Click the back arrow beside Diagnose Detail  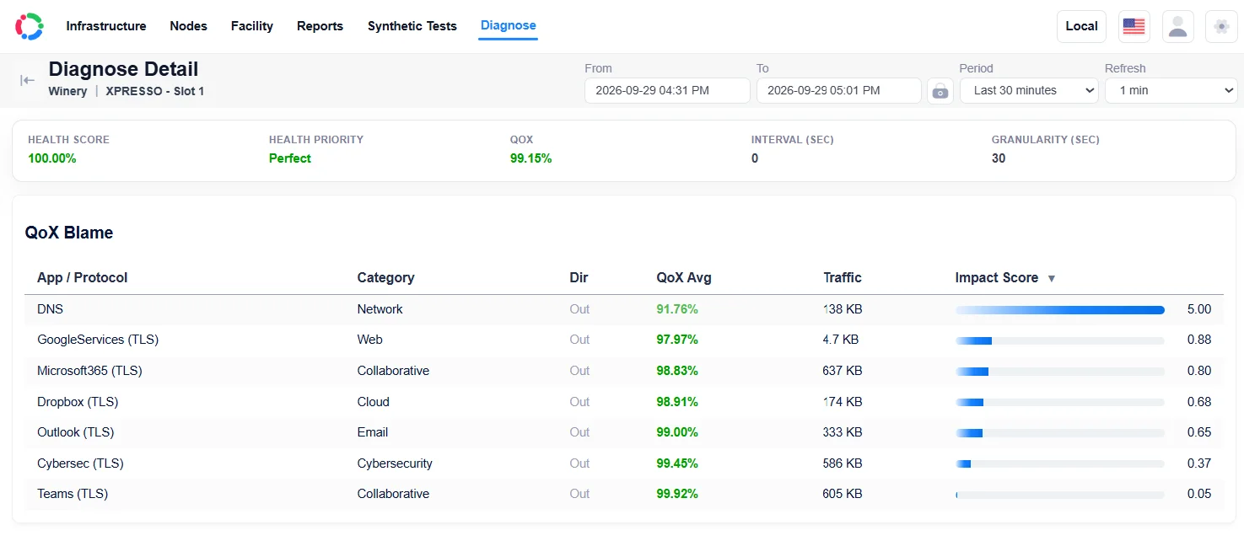coord(28,80)
